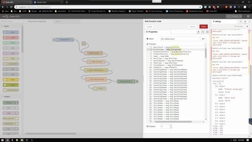This screenshot has width=252, height=142.
Task: Select the debug sidebar tab
Action: pyautogui.click(x=218, y=21)
